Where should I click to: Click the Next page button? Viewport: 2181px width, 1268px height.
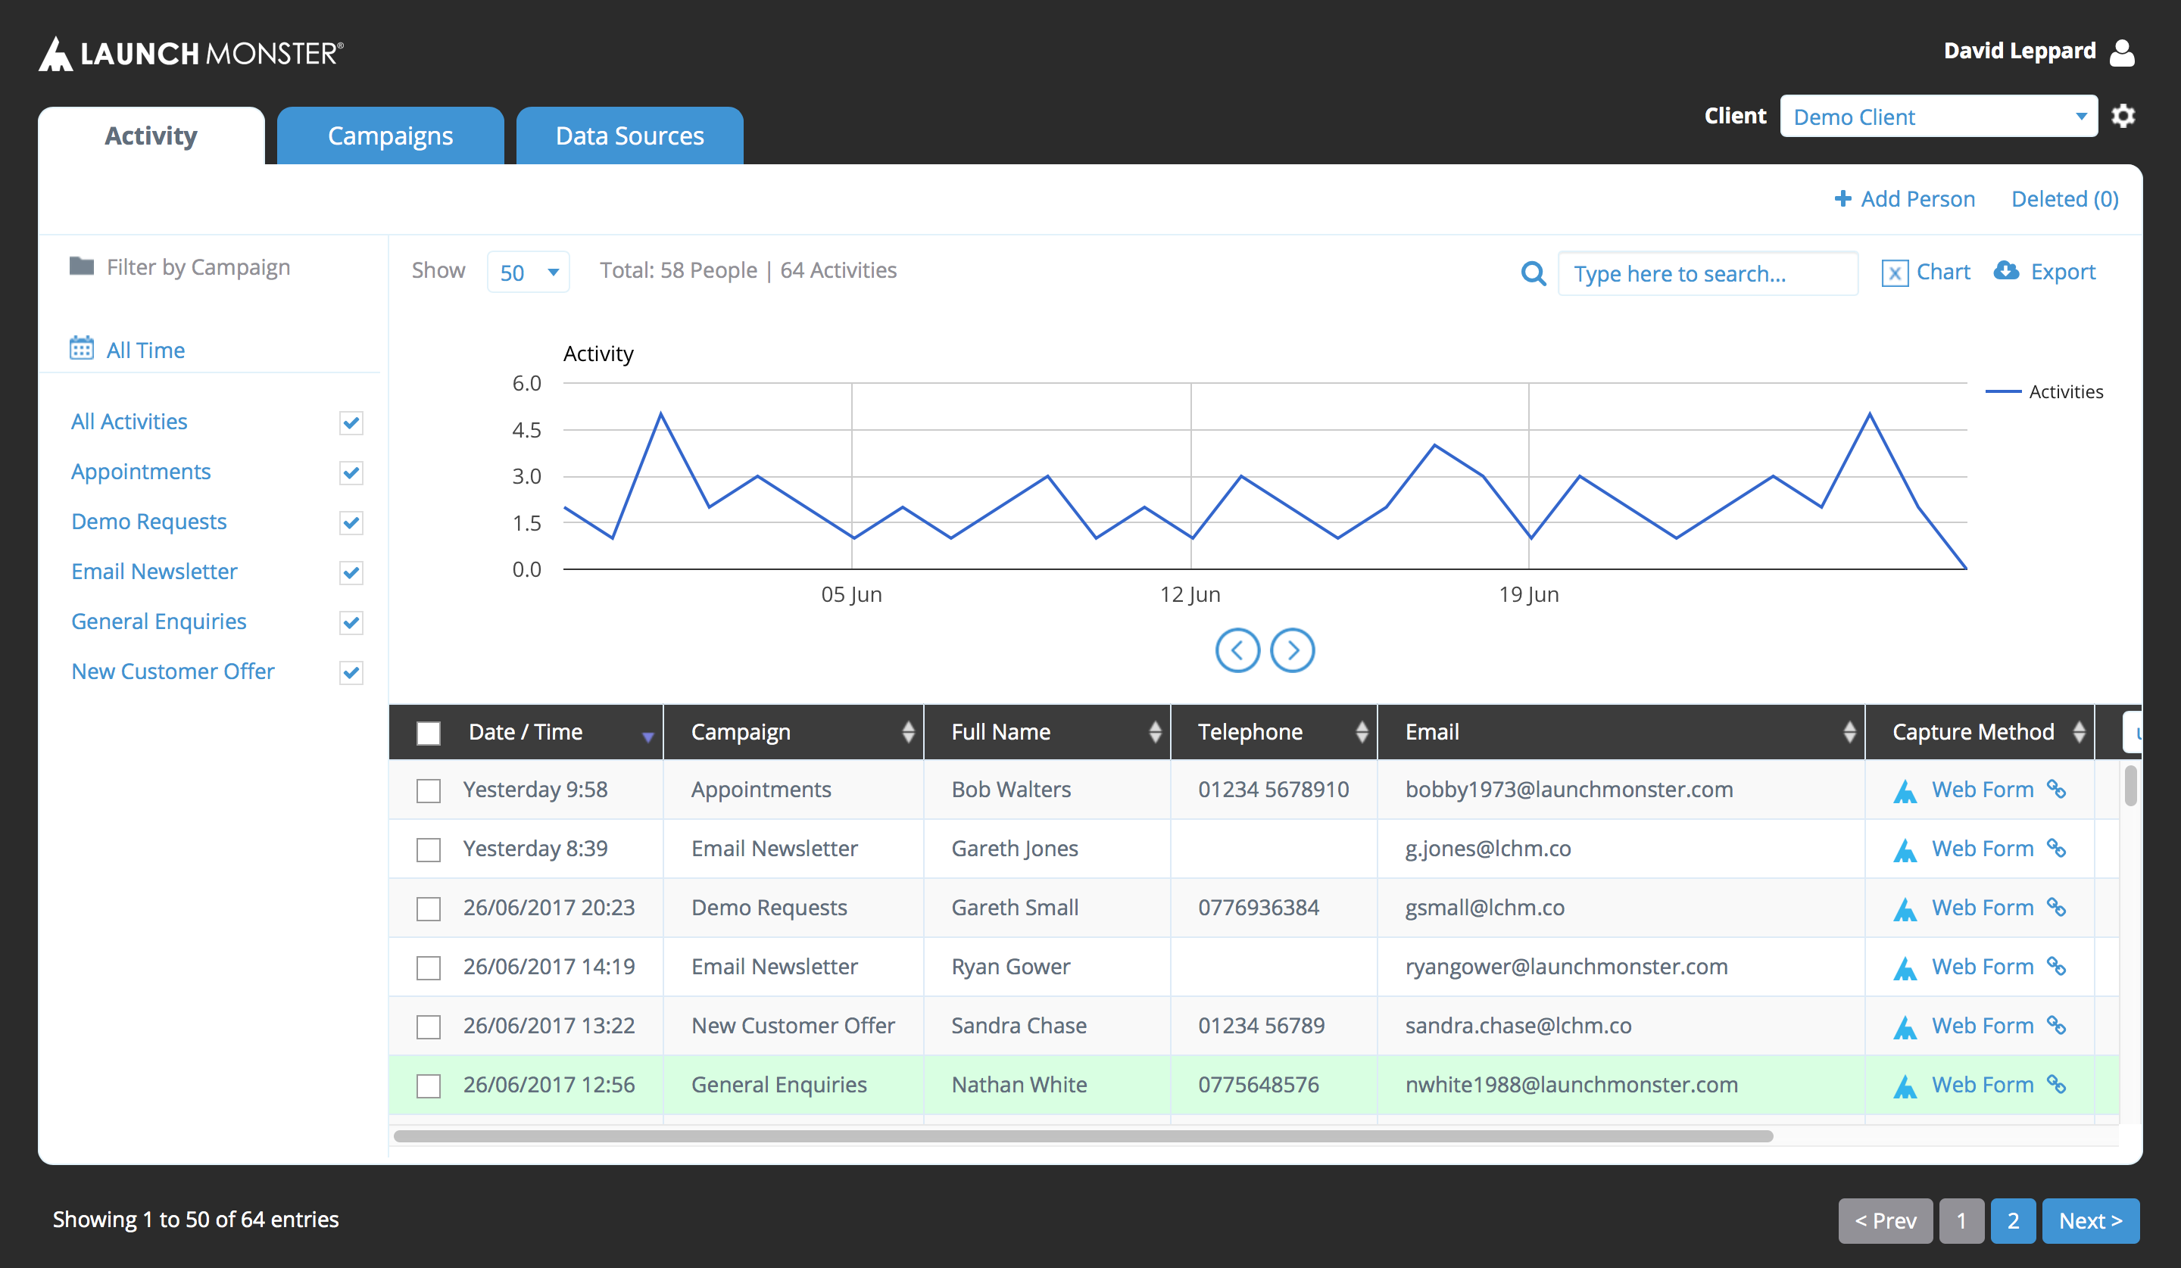pos(2089,1220)
